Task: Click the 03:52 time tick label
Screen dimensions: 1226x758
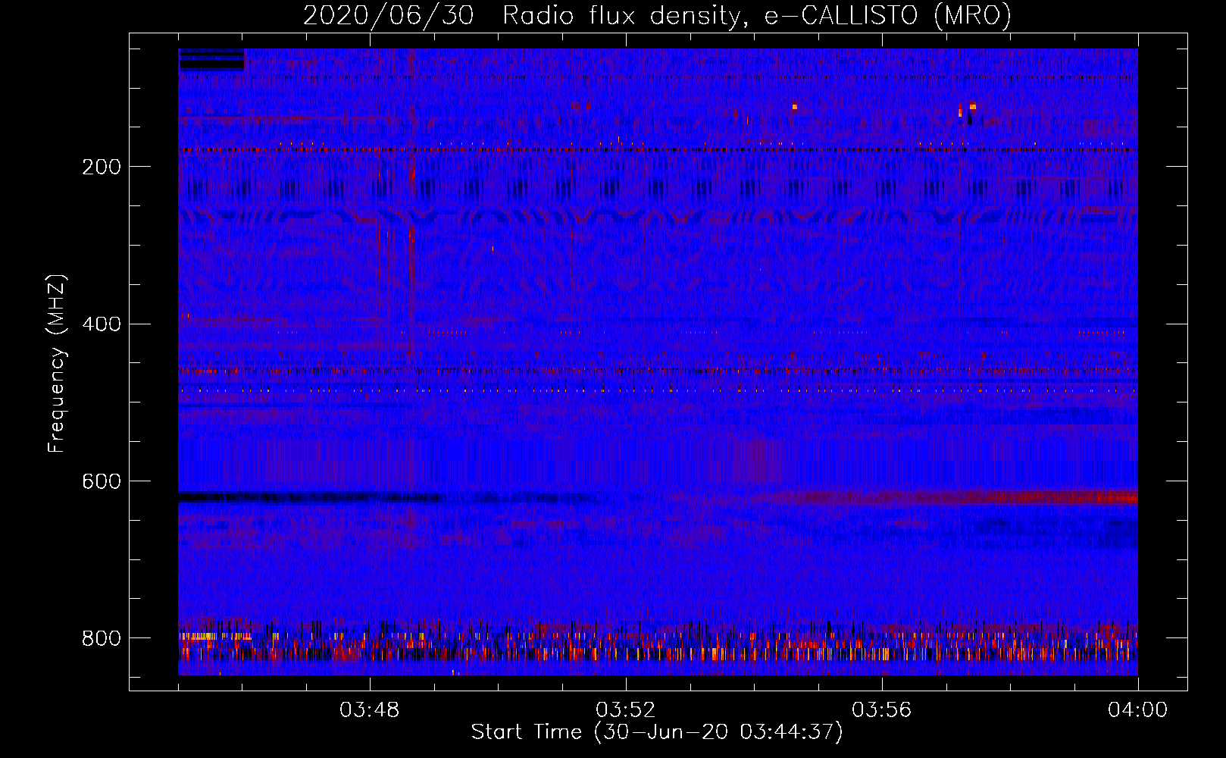Action: pos(626,710)
